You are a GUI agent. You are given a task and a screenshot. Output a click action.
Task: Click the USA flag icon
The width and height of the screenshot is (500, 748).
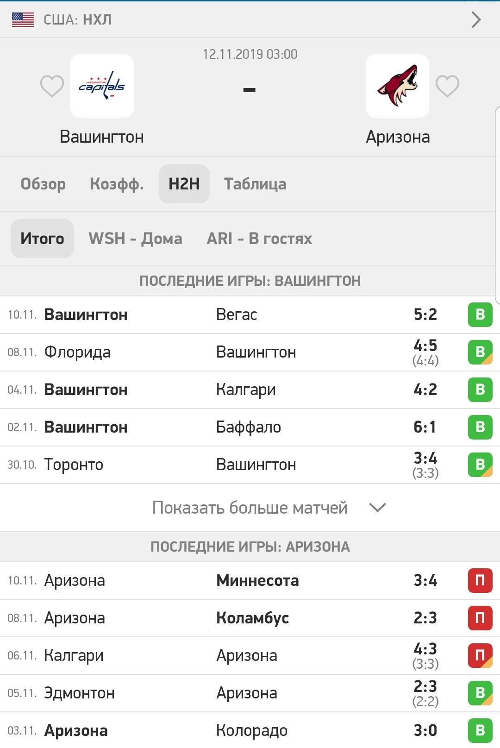pos(23,19)
